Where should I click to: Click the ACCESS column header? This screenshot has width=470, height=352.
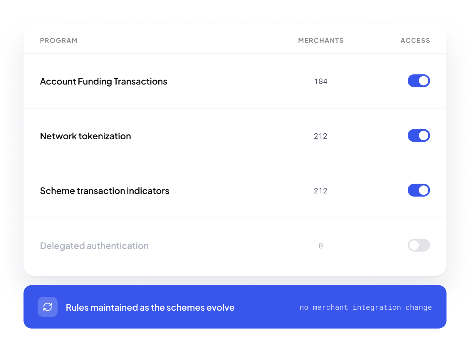coord(415,40)
